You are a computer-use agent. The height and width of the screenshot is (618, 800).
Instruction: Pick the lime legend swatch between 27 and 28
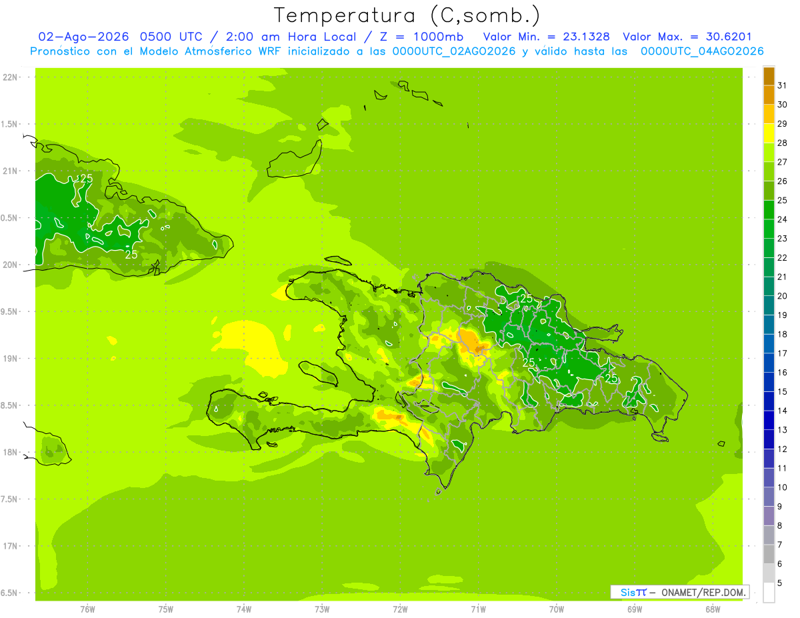(x=769, y=153)
